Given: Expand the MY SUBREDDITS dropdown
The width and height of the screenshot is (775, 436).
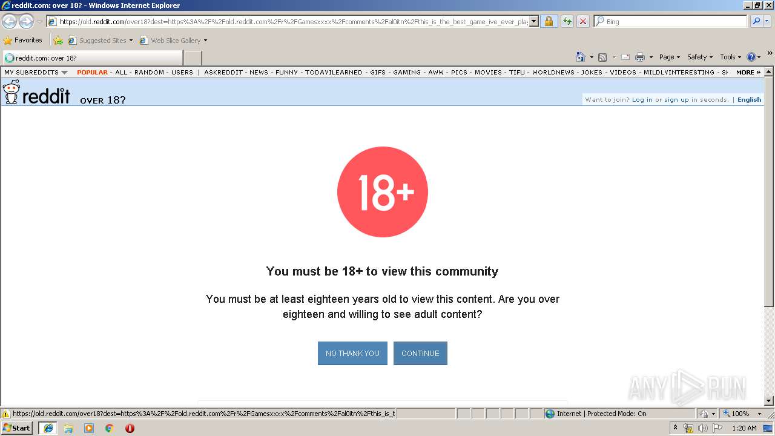Looking at the screenshot, I should (x=36, y=72).
